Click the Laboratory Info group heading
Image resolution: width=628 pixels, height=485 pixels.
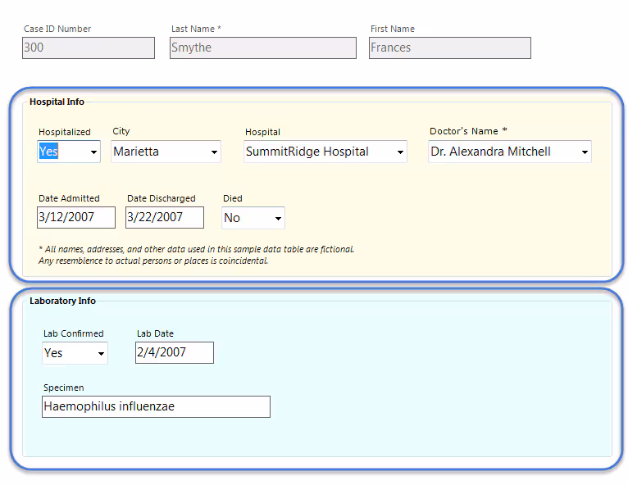tap(62, 301)
